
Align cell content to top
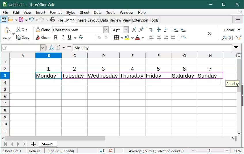(152, 30)
